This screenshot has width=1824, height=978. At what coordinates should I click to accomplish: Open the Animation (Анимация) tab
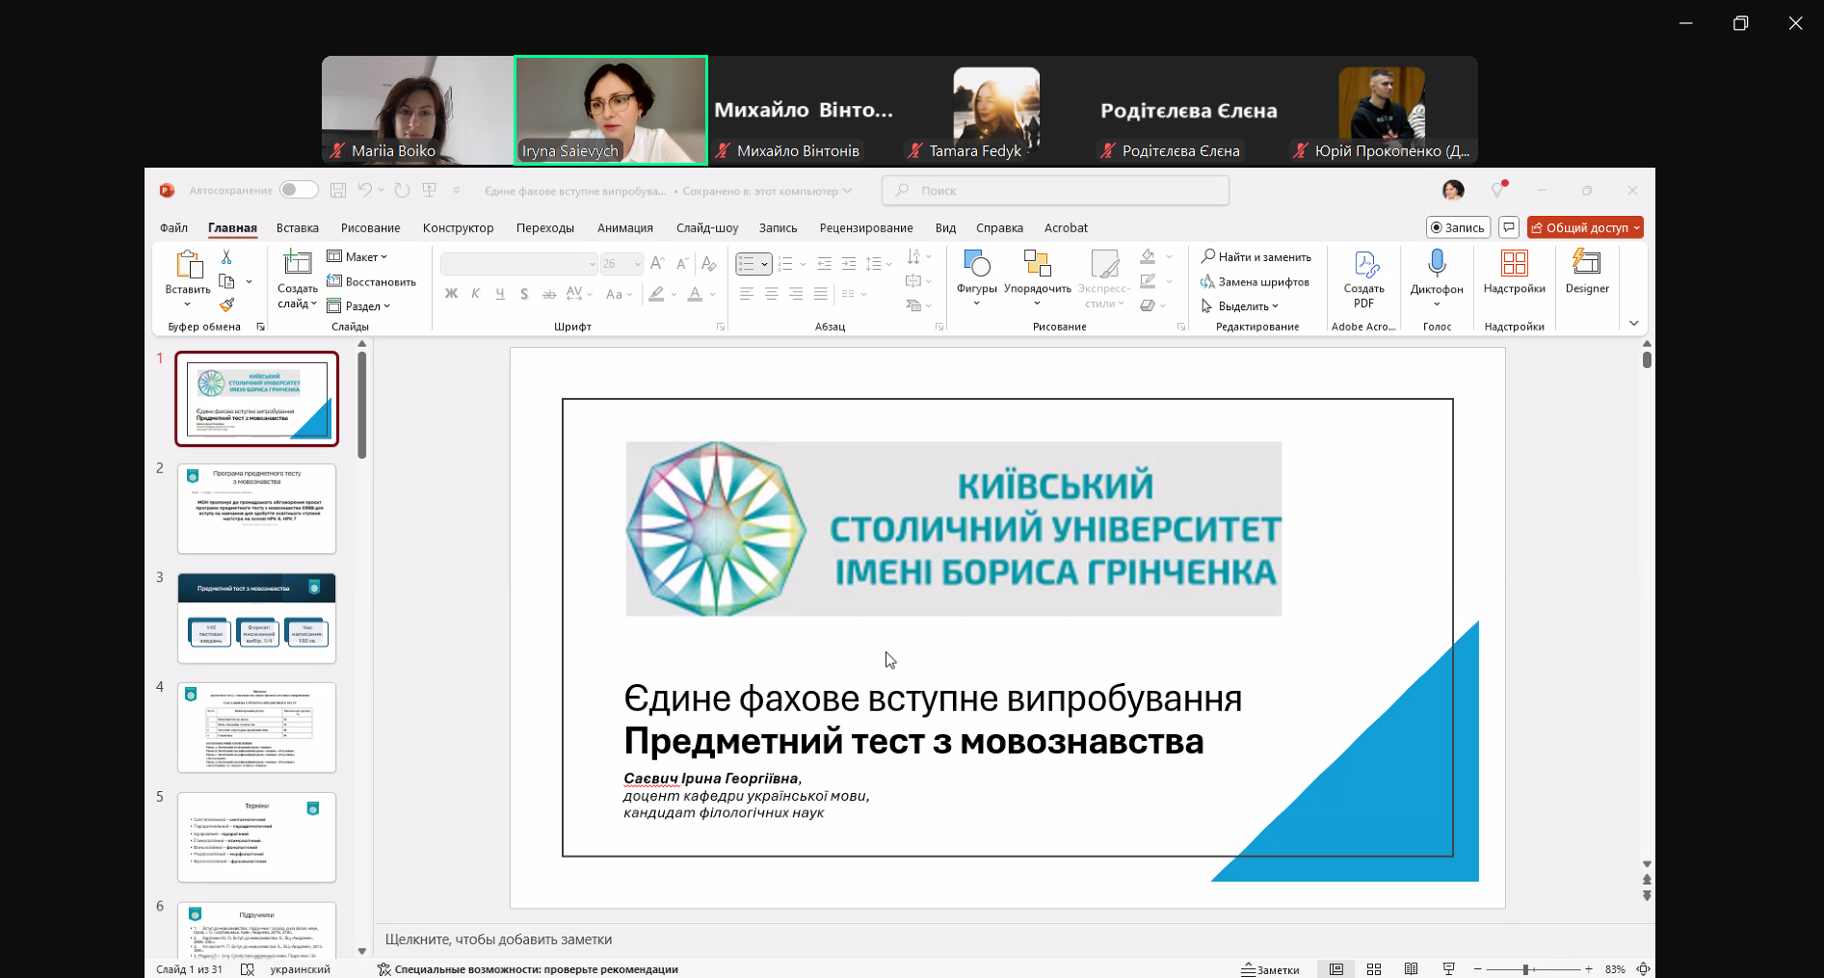624,228
